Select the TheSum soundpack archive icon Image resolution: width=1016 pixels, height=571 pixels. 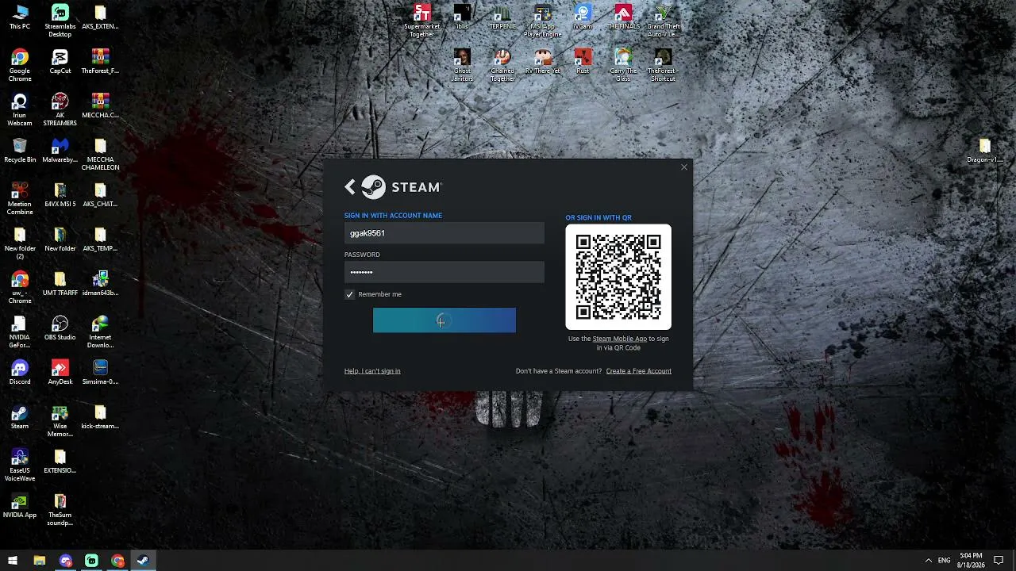coord(60,510)
